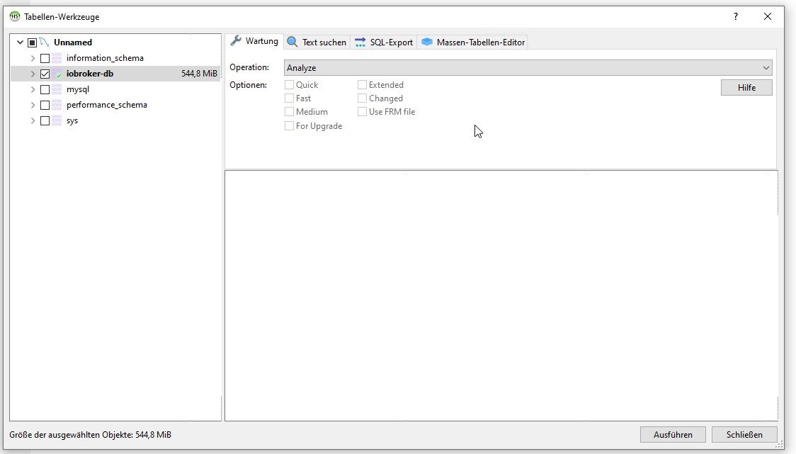Click the Größe der ausgewählten Objekte status text
The width and height of the screenshot is (796, 454).
pyautogui.click(x=91, y=435)
